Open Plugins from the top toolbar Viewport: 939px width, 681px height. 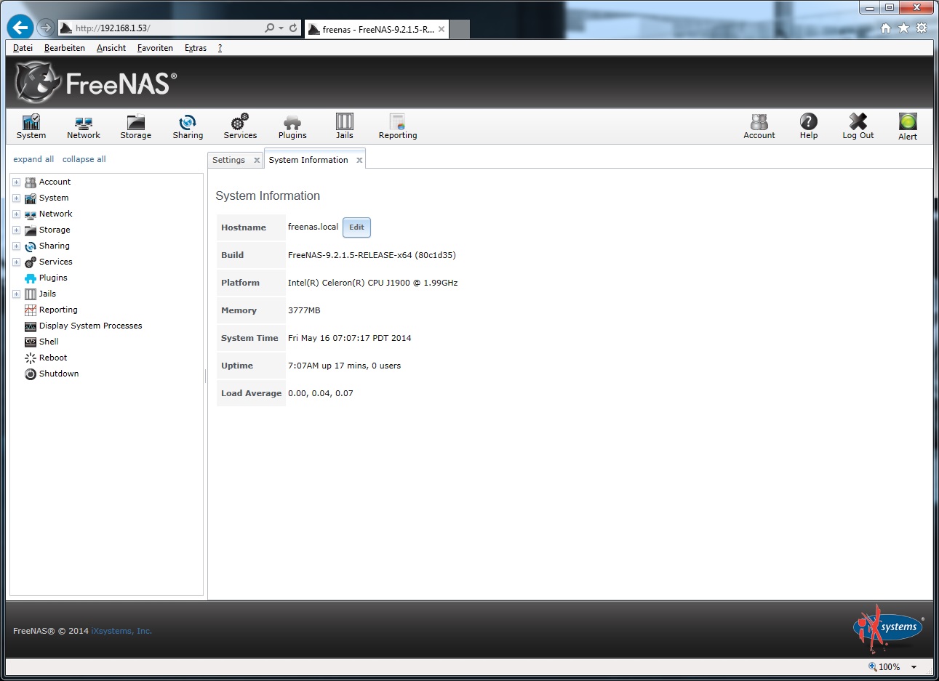click(292, 126)
